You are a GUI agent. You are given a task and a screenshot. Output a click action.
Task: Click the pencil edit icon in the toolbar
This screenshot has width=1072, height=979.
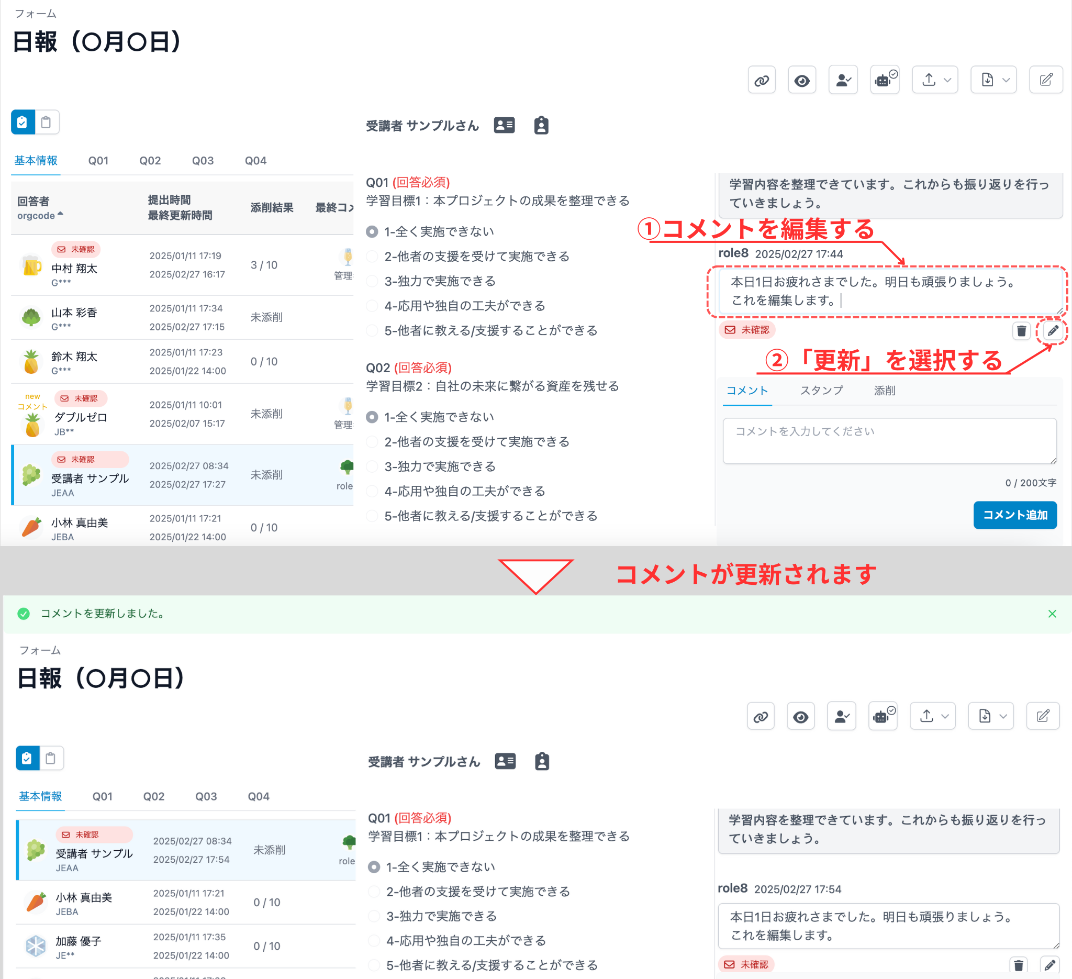1046,80
